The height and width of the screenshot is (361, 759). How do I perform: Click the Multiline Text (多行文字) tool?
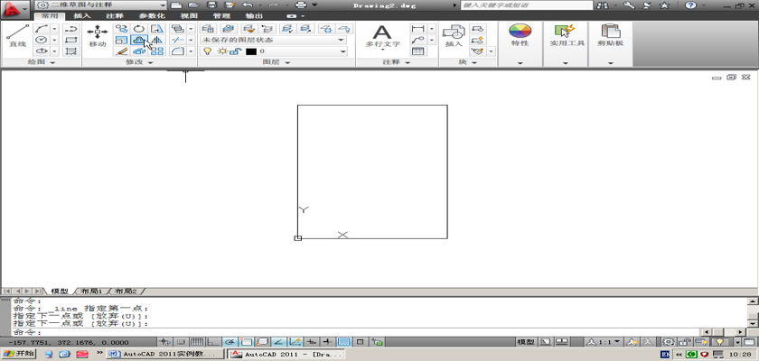[382, 35]
